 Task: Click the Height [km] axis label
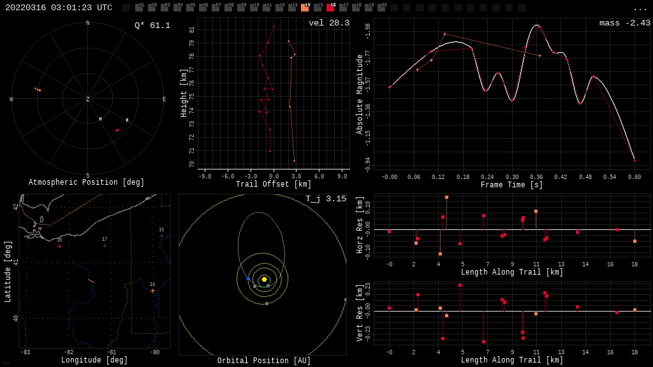pyautogui.click(x=184, y=93)
